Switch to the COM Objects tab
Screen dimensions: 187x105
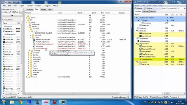(29, 10)
